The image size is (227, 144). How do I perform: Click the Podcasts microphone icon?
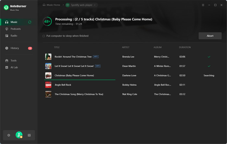pos(7,29)
